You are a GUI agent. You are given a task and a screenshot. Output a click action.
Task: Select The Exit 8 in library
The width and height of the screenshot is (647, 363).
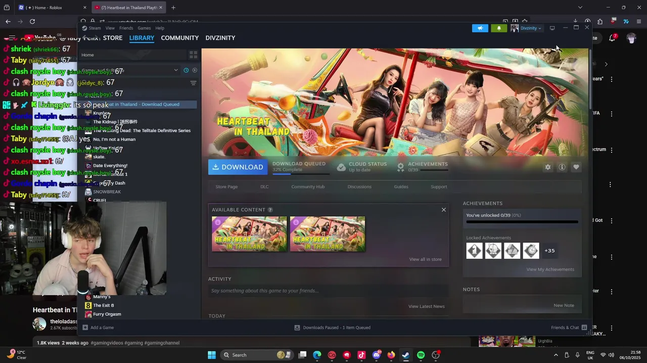[x=104, y=306]
